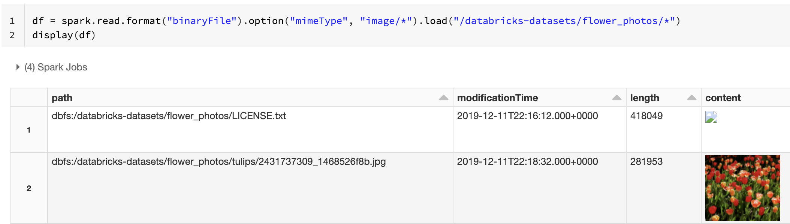The width and height of the screenshot is (790, 224).
Task: Click the 22:18:32 modification time cell
Action: (x=527, y=162)
